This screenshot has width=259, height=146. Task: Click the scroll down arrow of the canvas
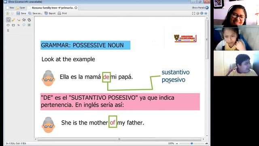207,136
